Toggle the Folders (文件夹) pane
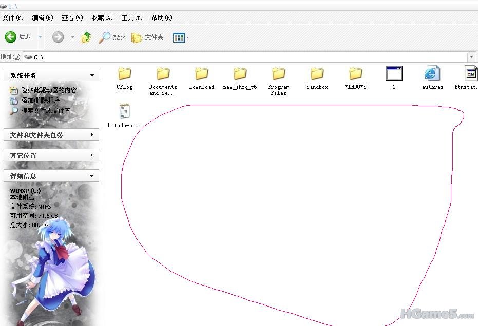478x326 pixels. (147, 37)
